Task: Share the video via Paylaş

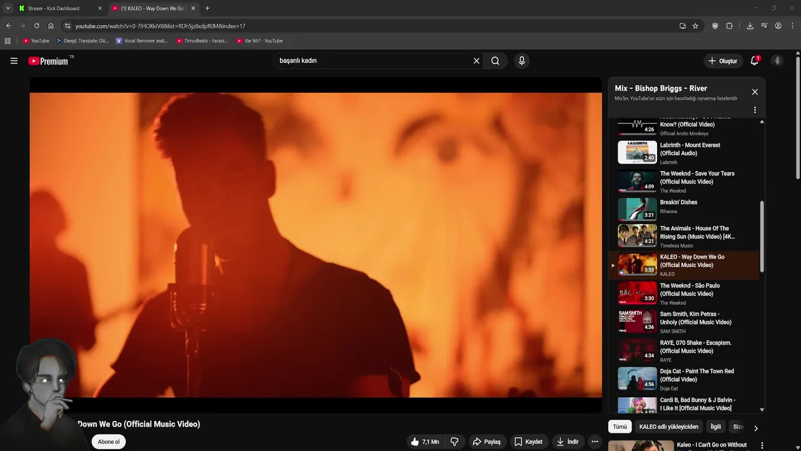Action: click(x=486, y=442)
